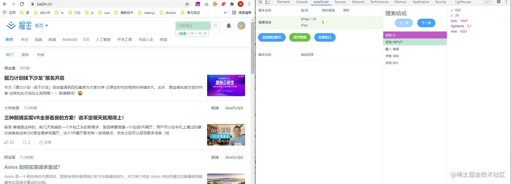511x184 pixels.
Task: Click the 添加测试脚本 button
Action: [272, 37]
